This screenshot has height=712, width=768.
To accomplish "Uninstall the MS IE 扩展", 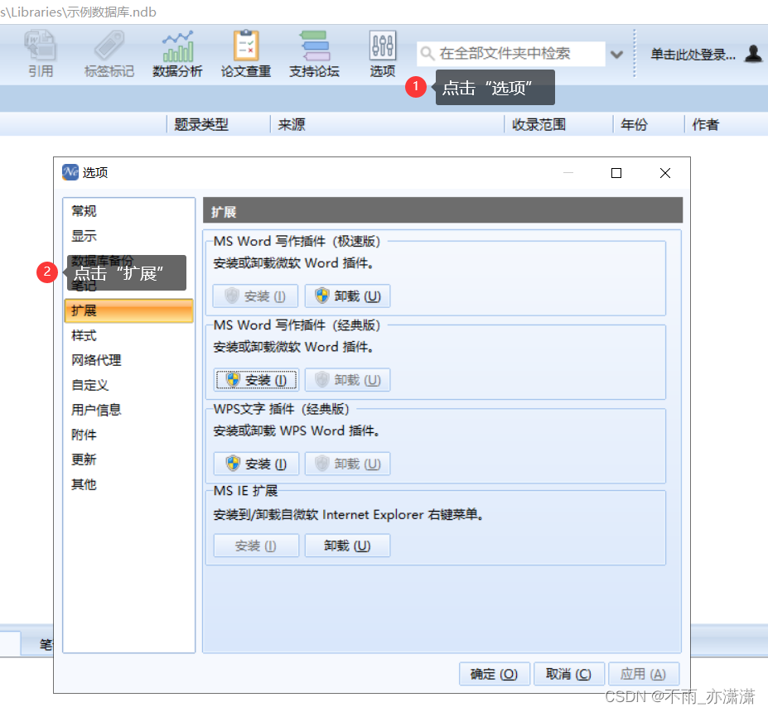I will [348, 546].
